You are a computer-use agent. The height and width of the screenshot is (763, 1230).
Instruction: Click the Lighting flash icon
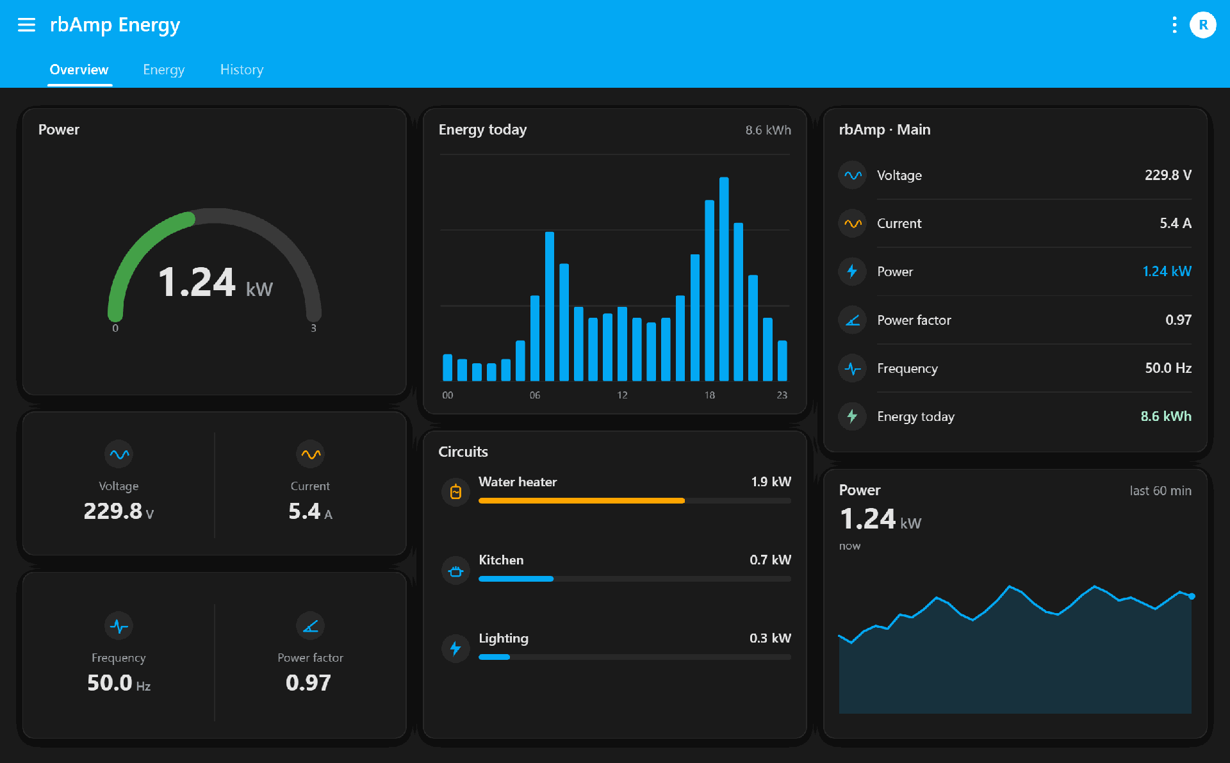[456, 648]
